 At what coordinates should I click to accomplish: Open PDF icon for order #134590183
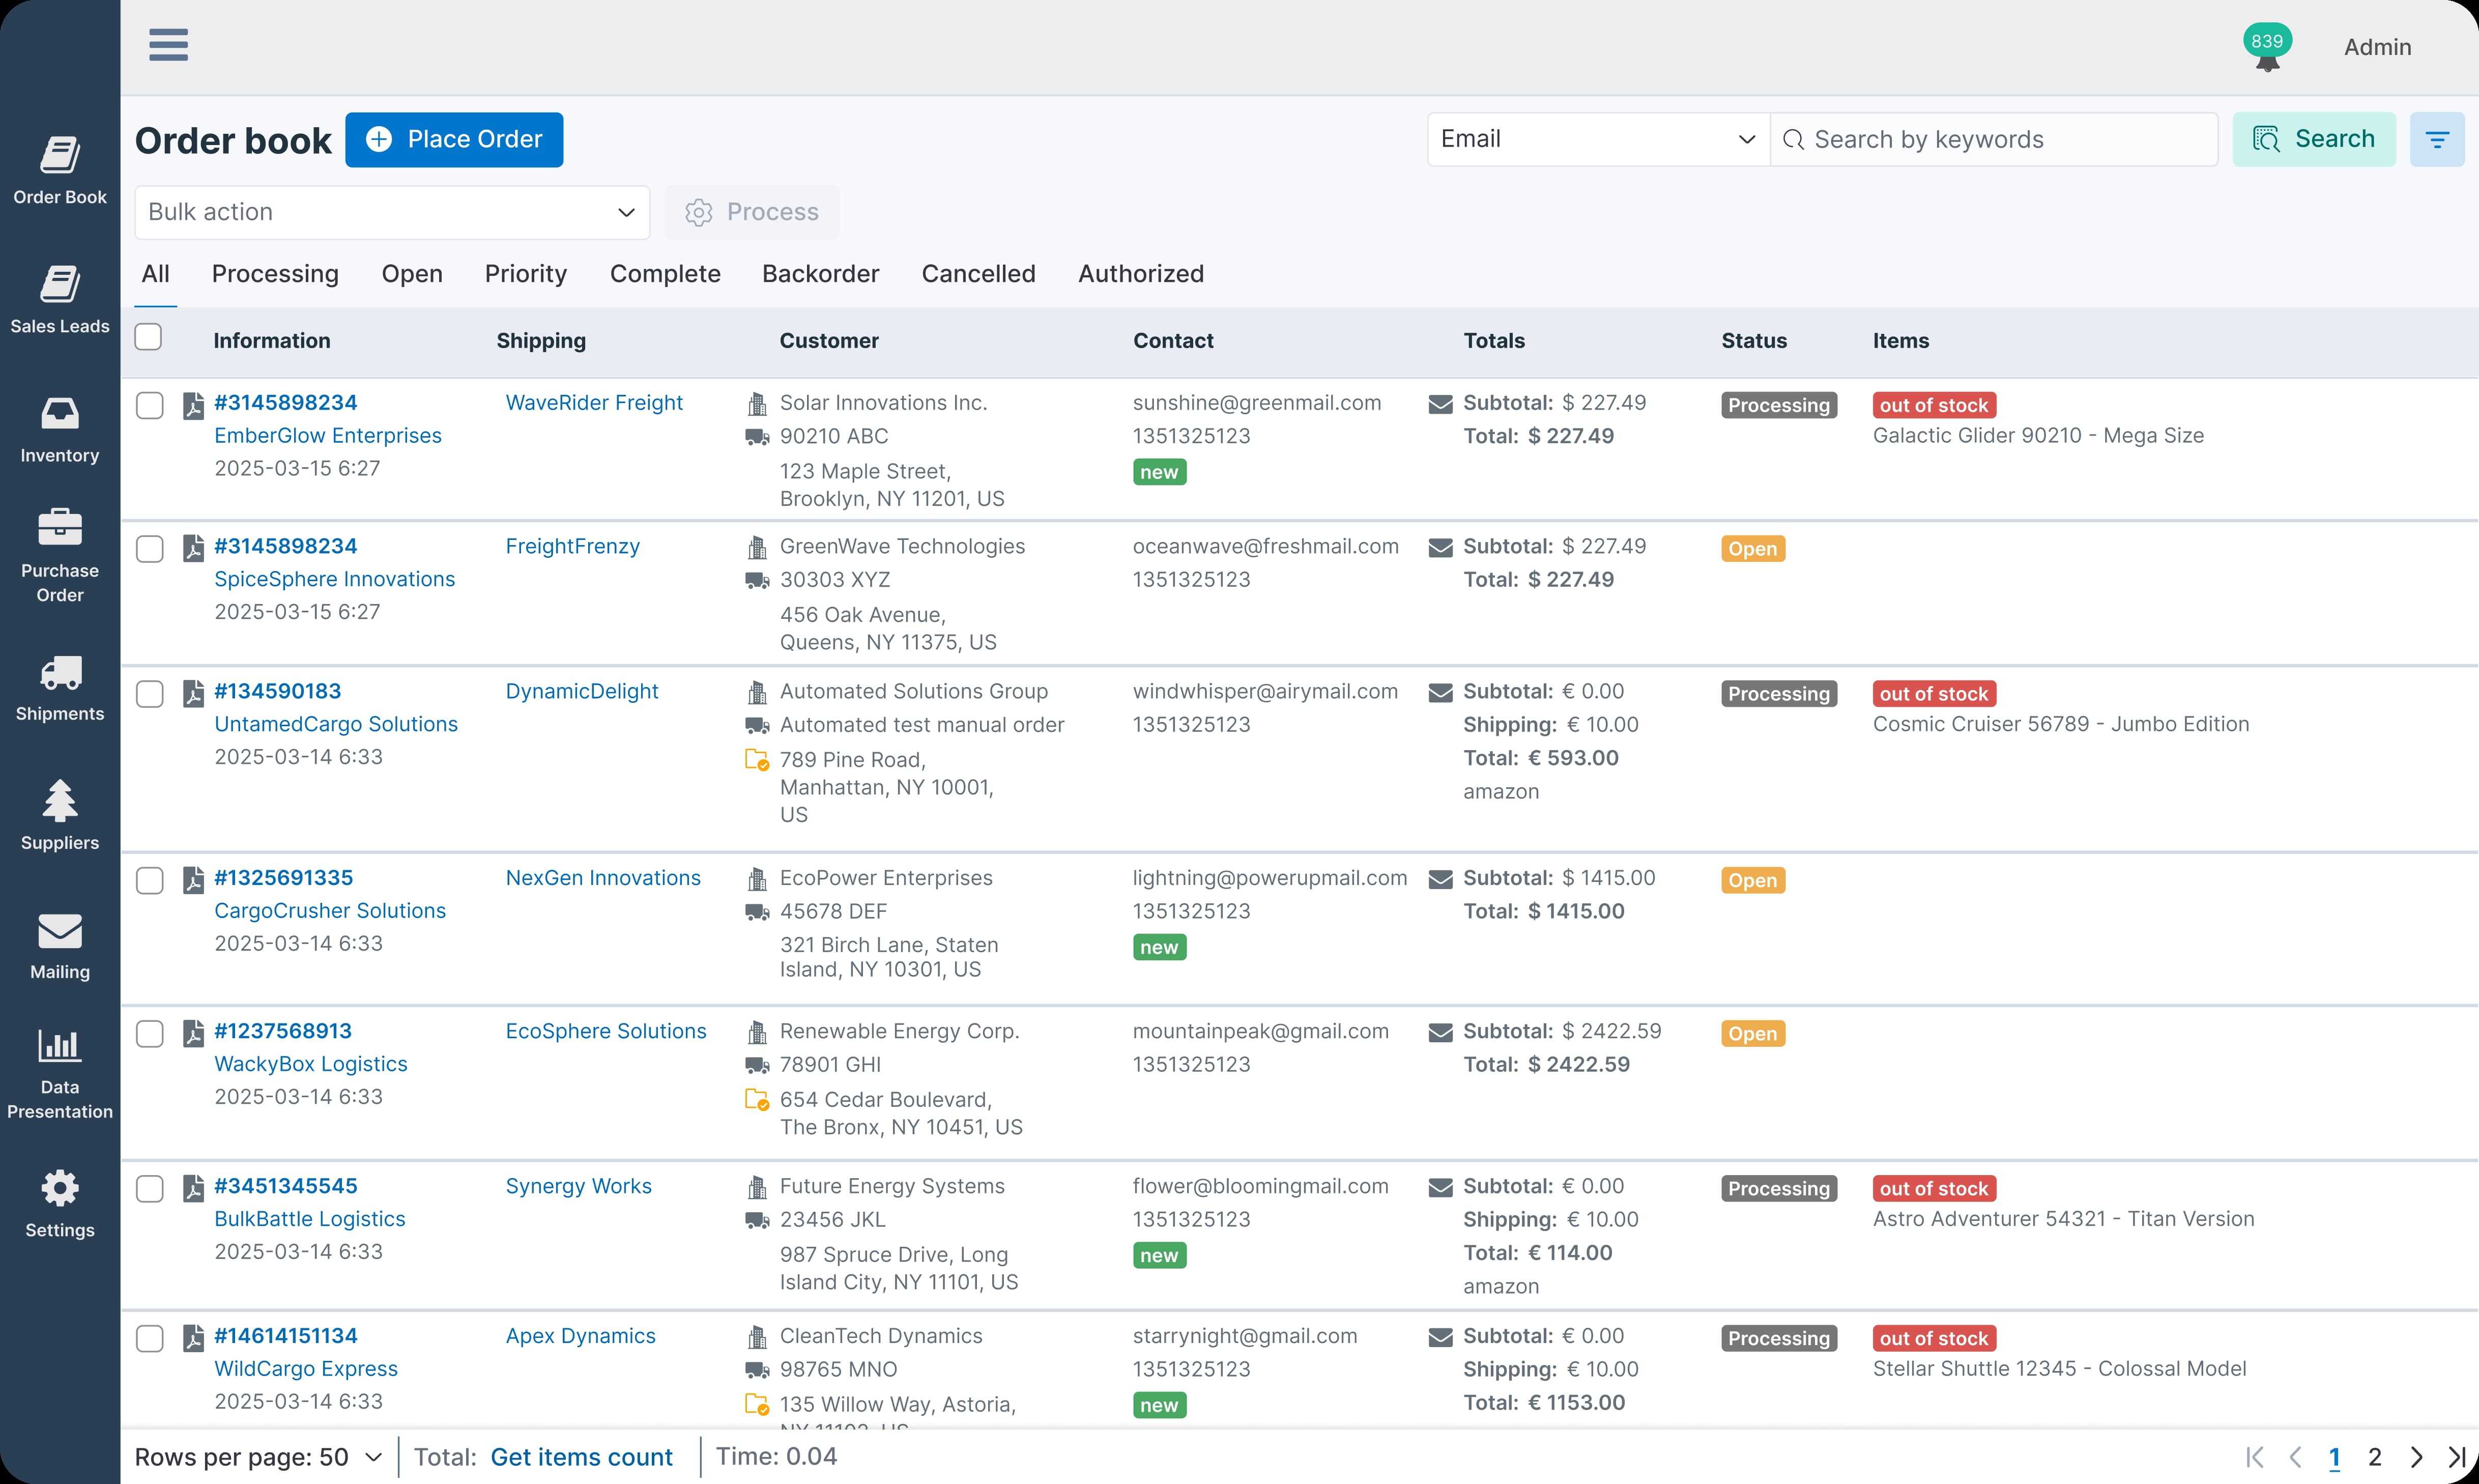pyautogui.click(x=194, y=693)
